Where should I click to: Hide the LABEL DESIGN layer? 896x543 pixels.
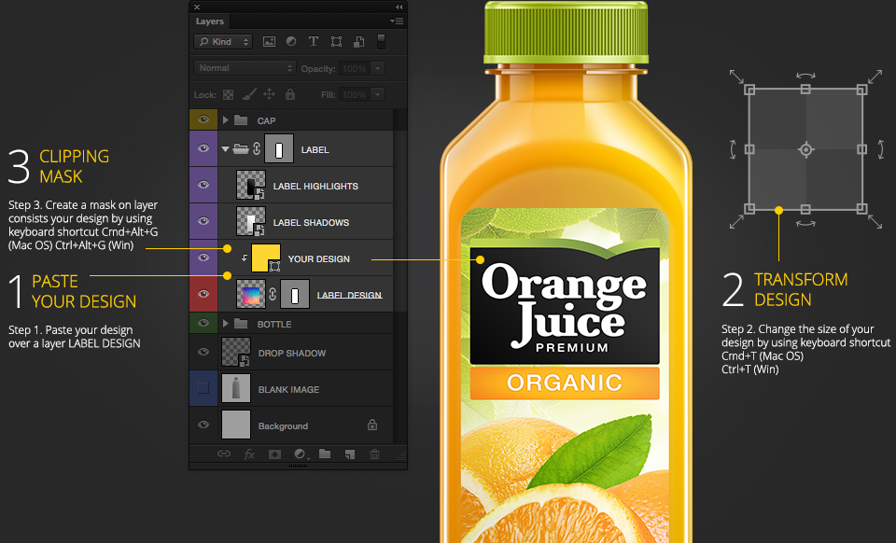pyautogui.click(x=203, y=294)
